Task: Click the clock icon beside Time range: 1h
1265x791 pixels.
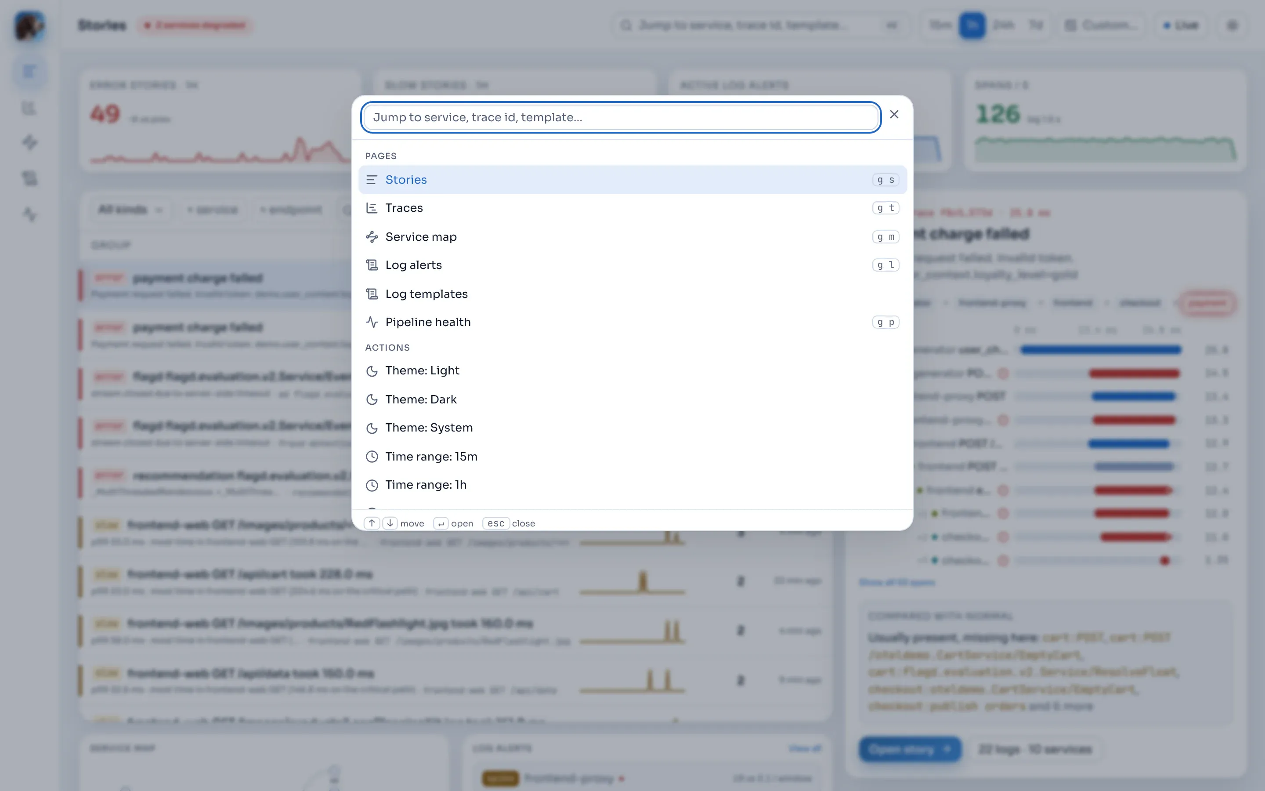Action: pyautogui.click(x=372, y=485)
